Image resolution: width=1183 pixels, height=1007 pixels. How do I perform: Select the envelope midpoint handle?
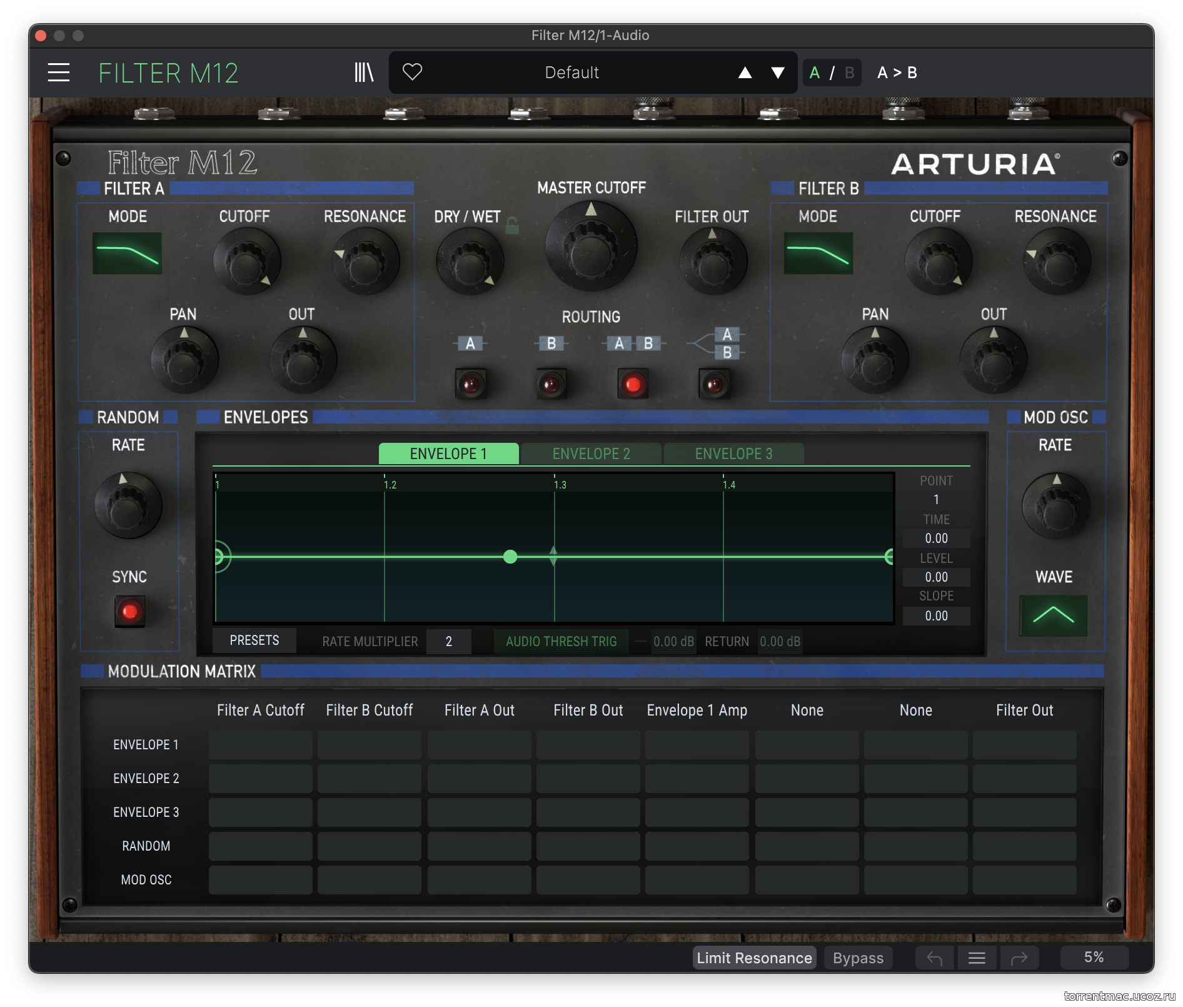[x=510, y=557]
